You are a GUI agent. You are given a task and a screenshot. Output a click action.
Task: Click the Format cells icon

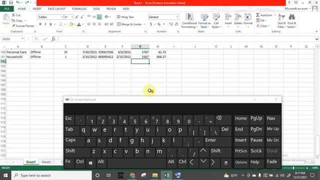point(248,17)
